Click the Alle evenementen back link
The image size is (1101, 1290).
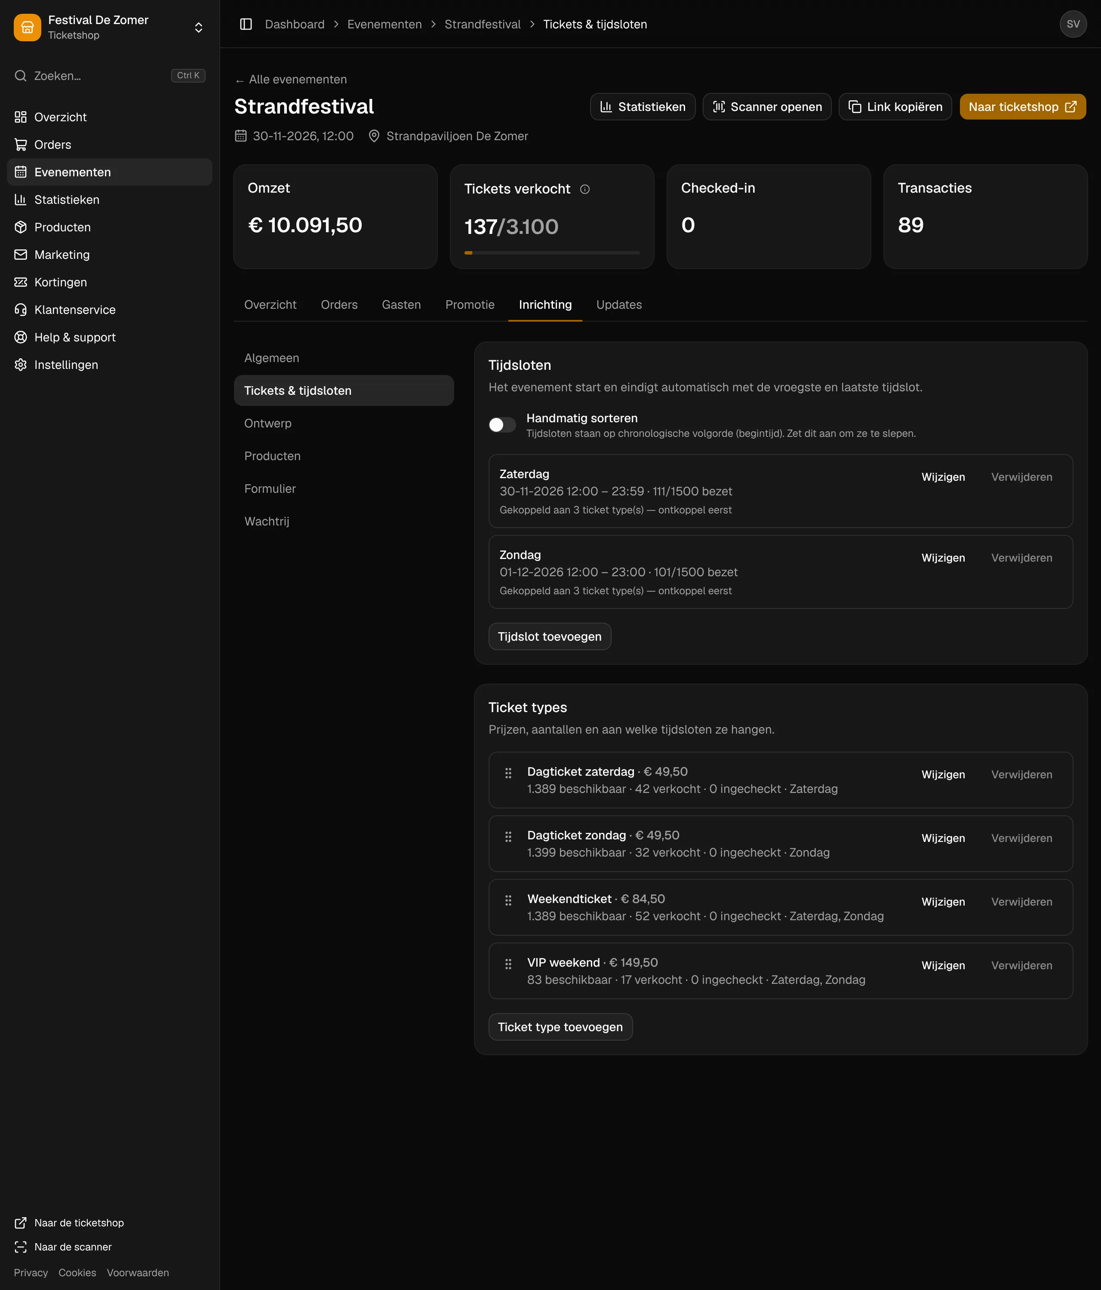coord(291,80)
